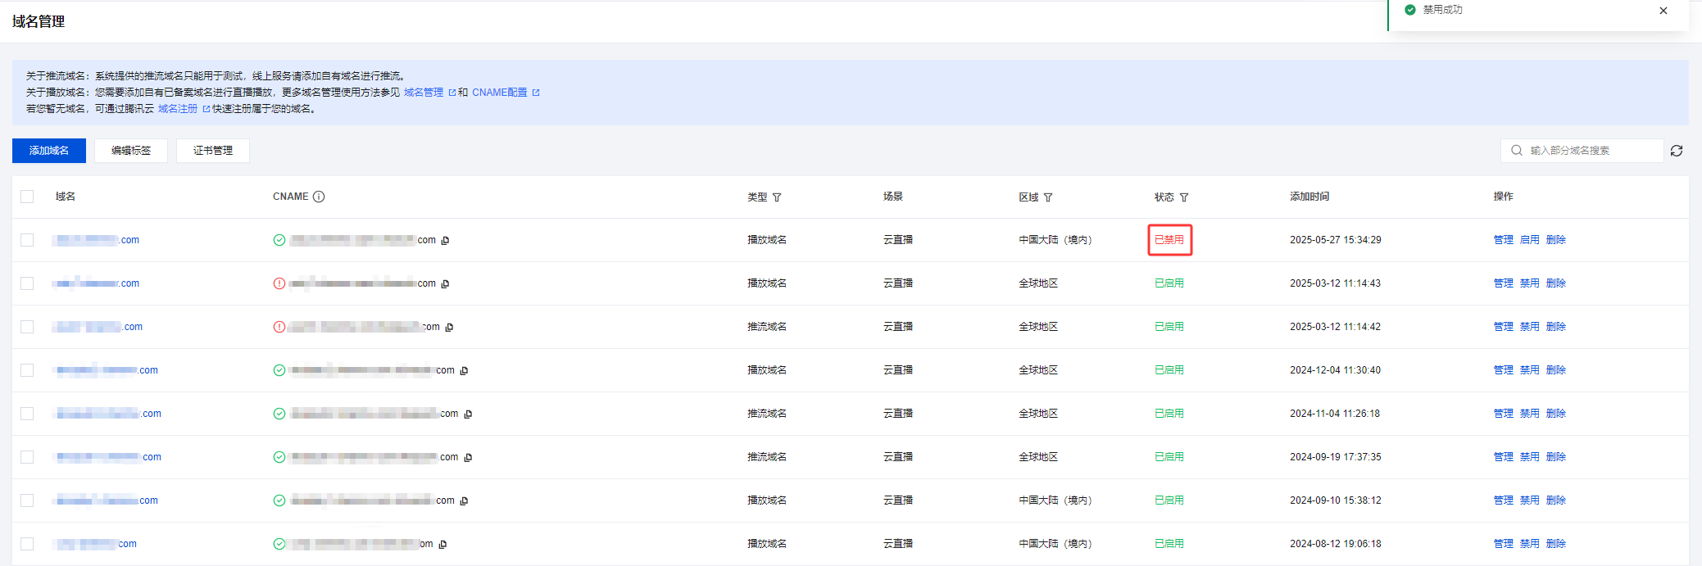Click green check icon in first CNAME row
Screen dimensions: 1702x566
279,240
